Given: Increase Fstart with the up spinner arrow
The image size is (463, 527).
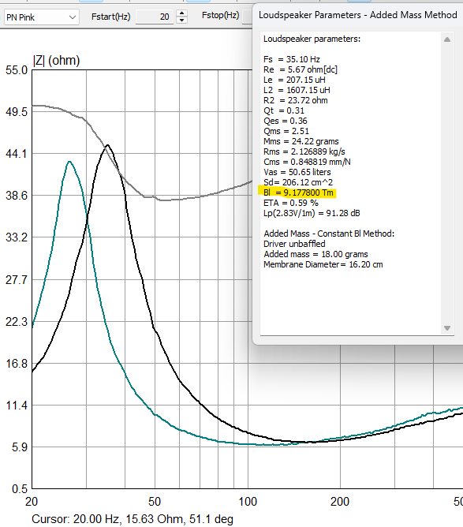Looking at the screenshot, I should (181, 13).
